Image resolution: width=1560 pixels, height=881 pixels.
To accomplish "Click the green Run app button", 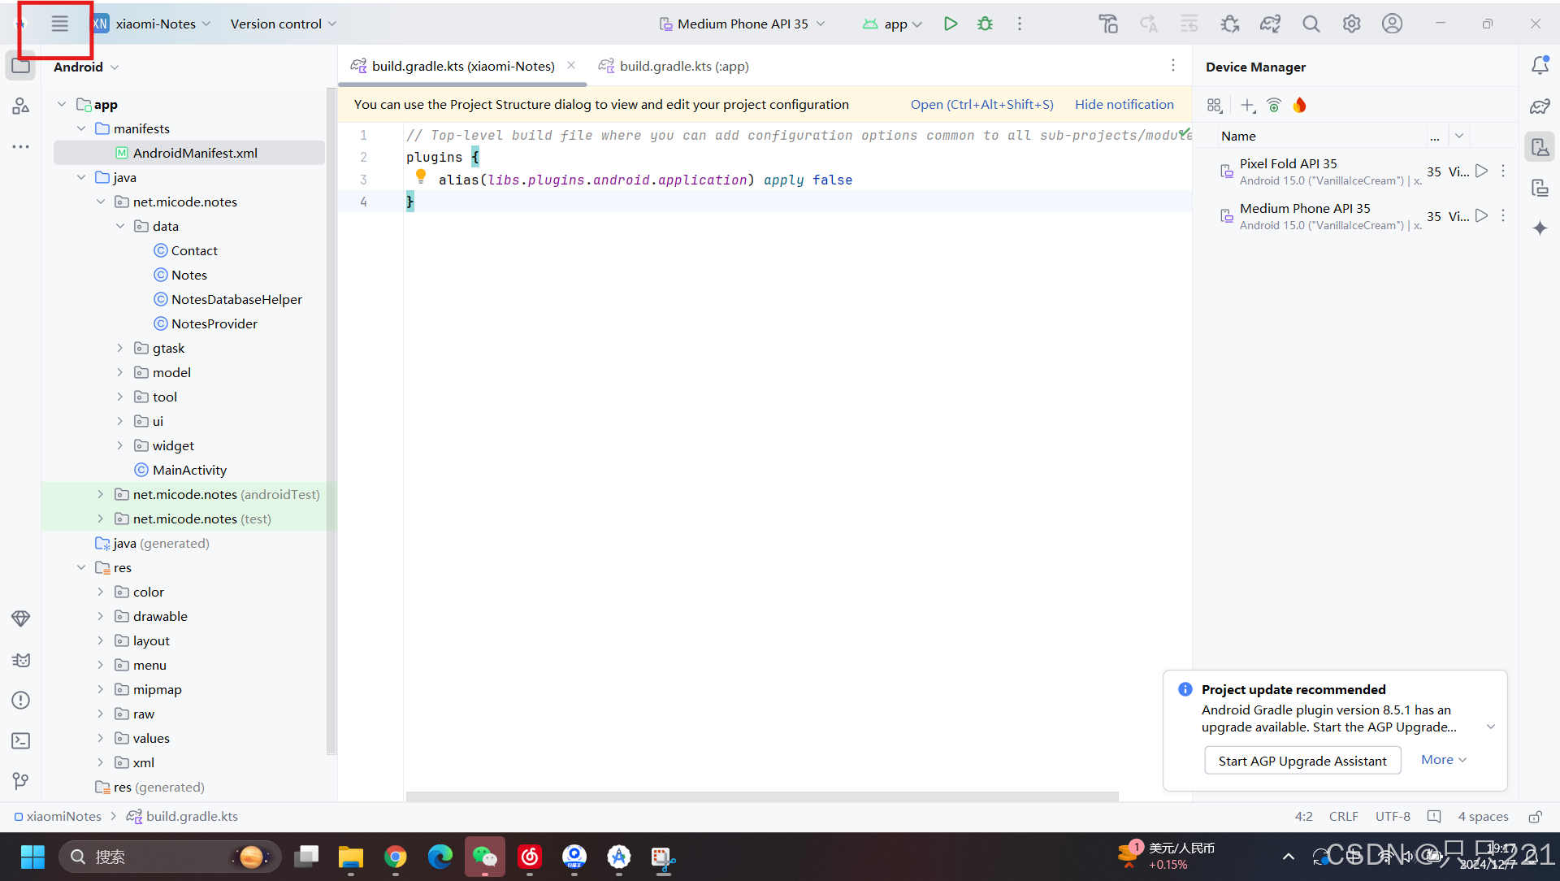I will pos(950,24).
